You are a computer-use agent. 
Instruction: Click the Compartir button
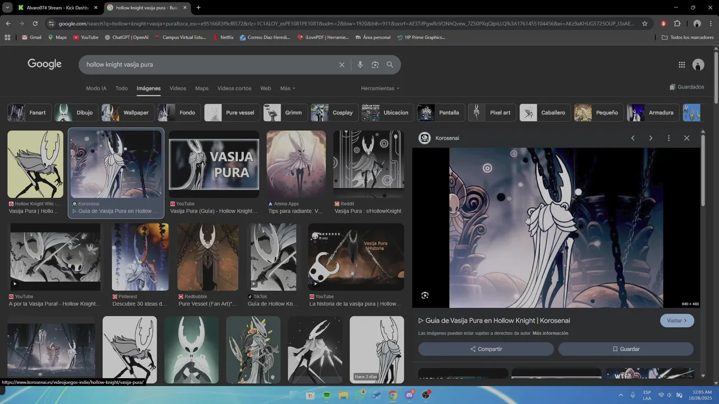pos(486,349)
